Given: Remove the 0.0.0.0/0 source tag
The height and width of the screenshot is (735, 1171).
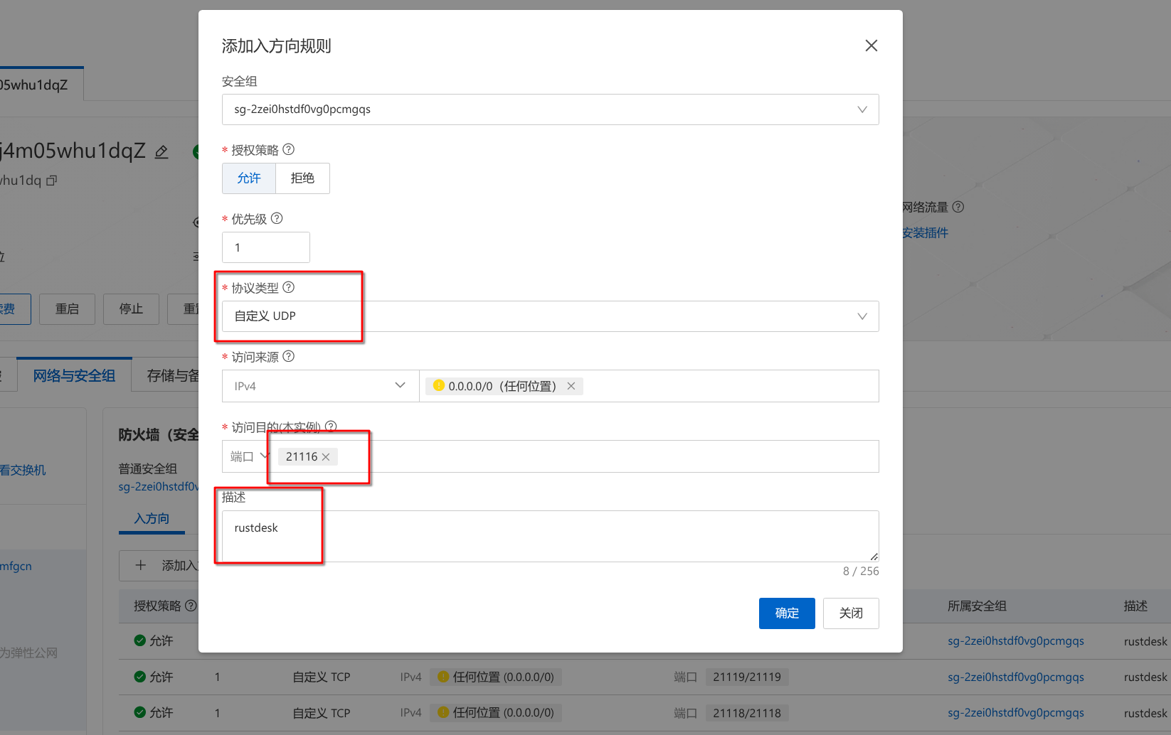Looking at the screenshot, I should click(571, 386).
